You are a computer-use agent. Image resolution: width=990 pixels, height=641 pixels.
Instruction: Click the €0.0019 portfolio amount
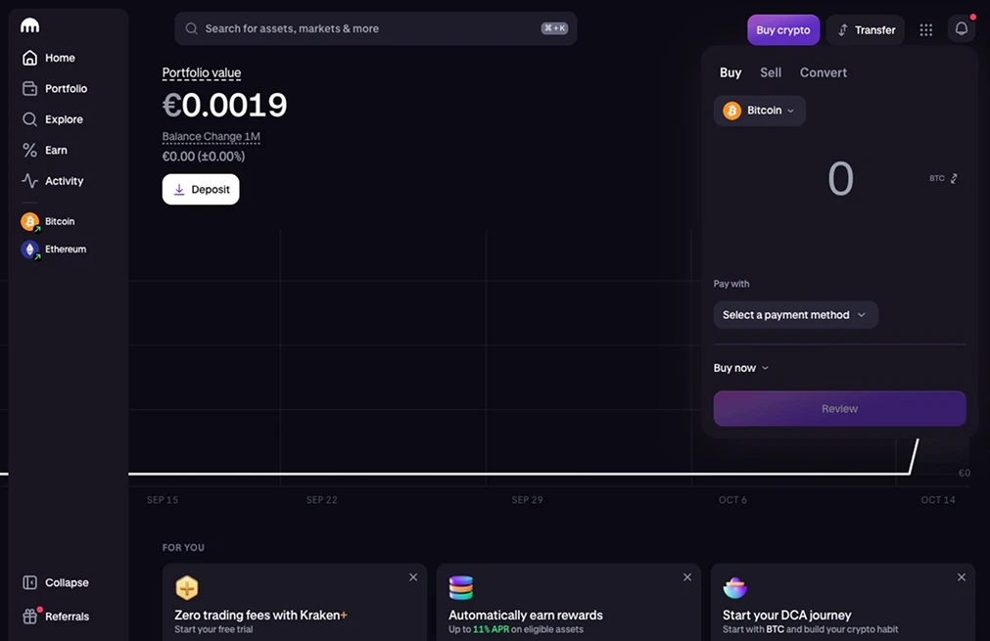coord(225,105)
